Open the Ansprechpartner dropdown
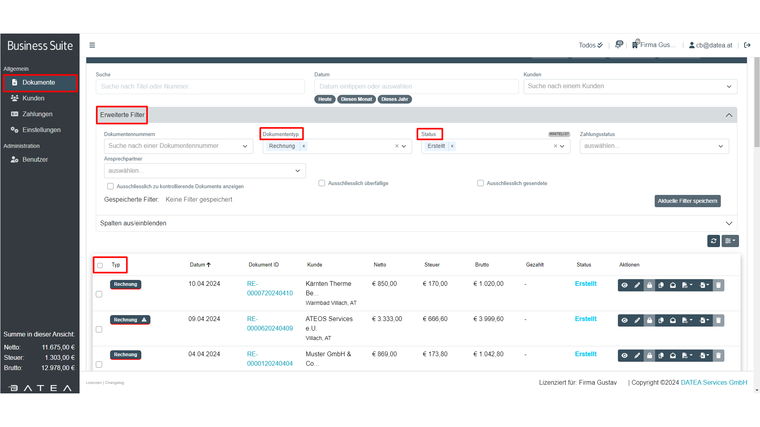The image size is (760, 427). [x=205, y=171]
